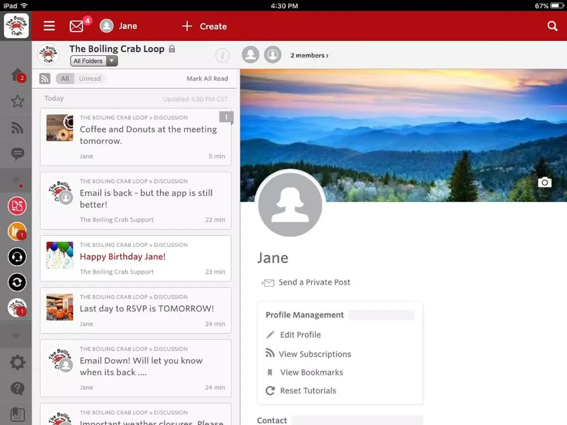Show All posts filter
The width and height of the screenshot is (567, 425).
point(65,78)
